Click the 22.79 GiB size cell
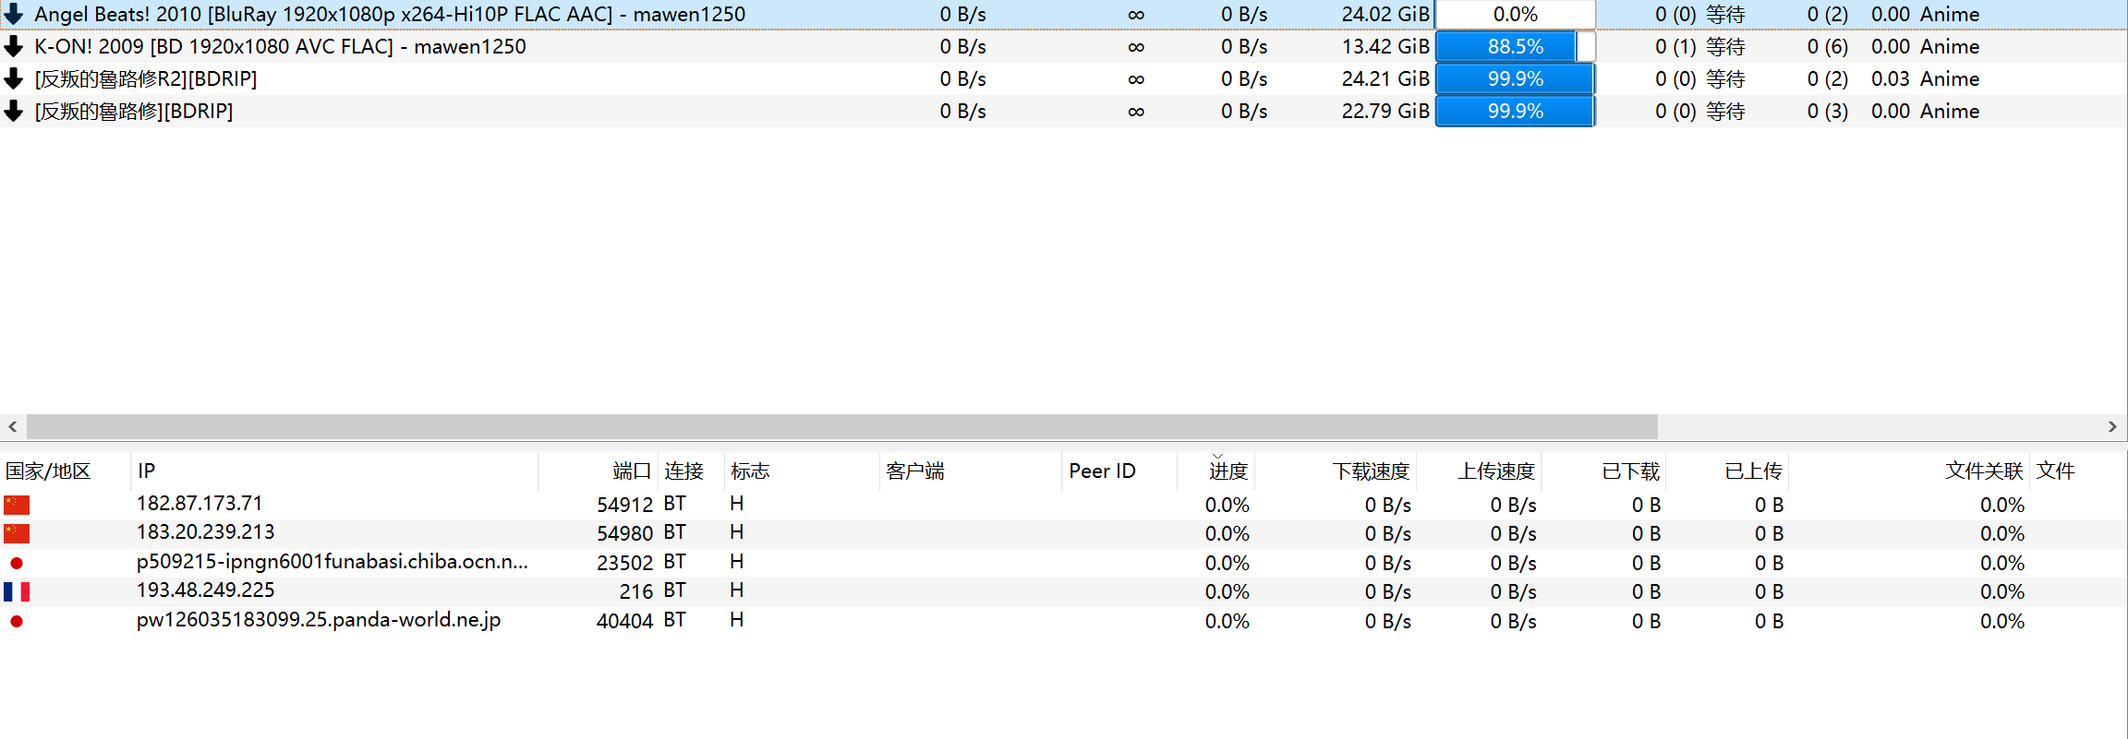This screenshot has width=2128, height=739. (1385, 111)
